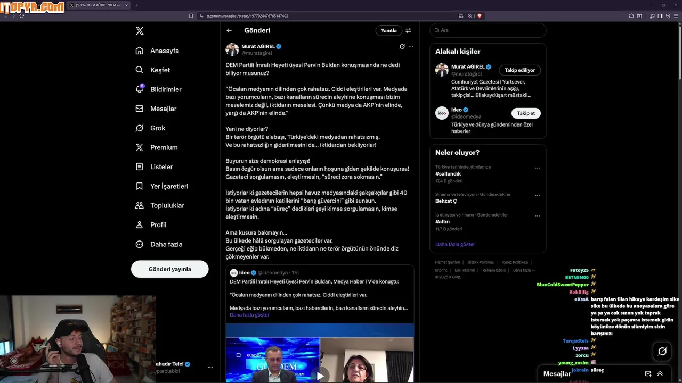Open Murat AĞIREL avatar in Alakalı kişiler
The height and width of the screenshot is (383, 682).
[x=442, y=70]
